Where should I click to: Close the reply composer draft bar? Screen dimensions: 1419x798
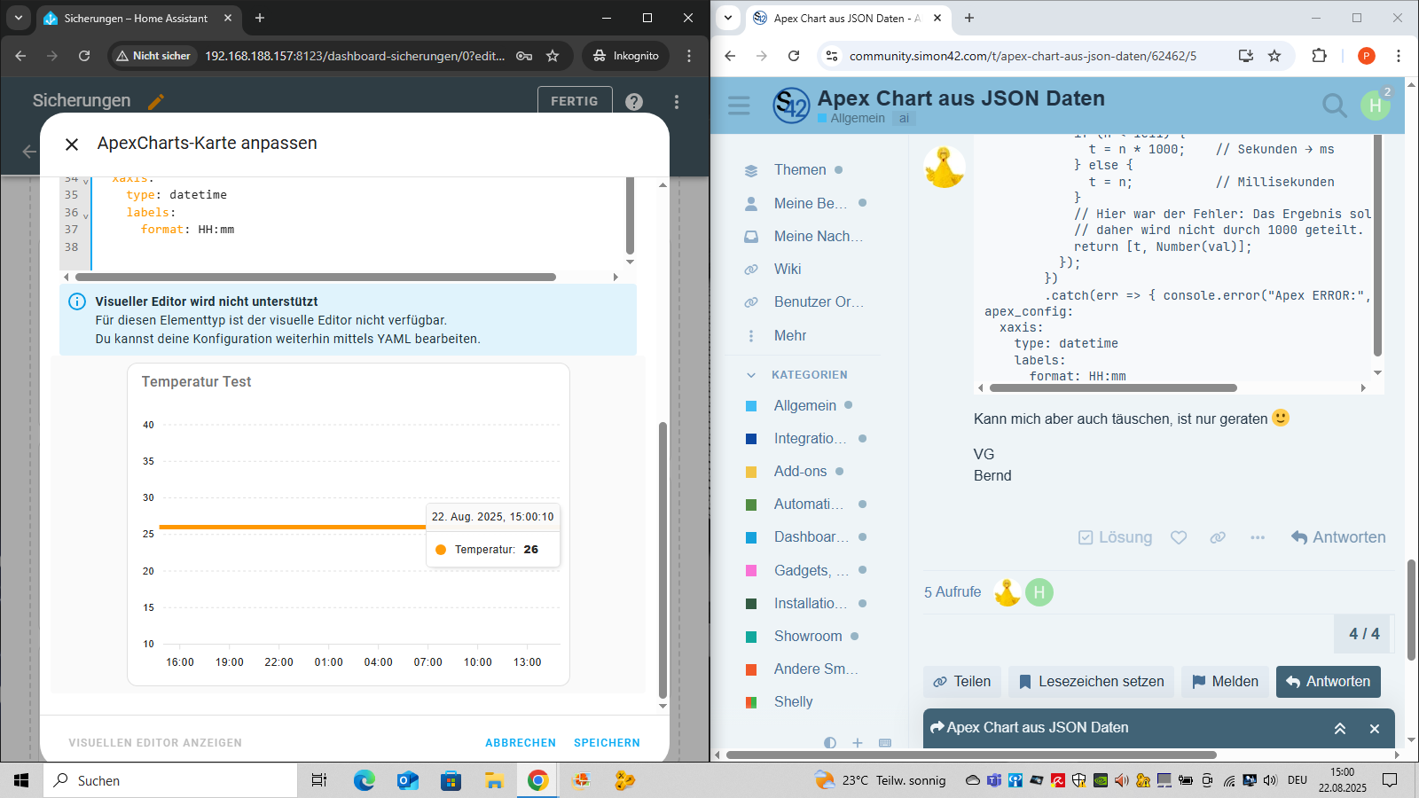coord(1374,728)
